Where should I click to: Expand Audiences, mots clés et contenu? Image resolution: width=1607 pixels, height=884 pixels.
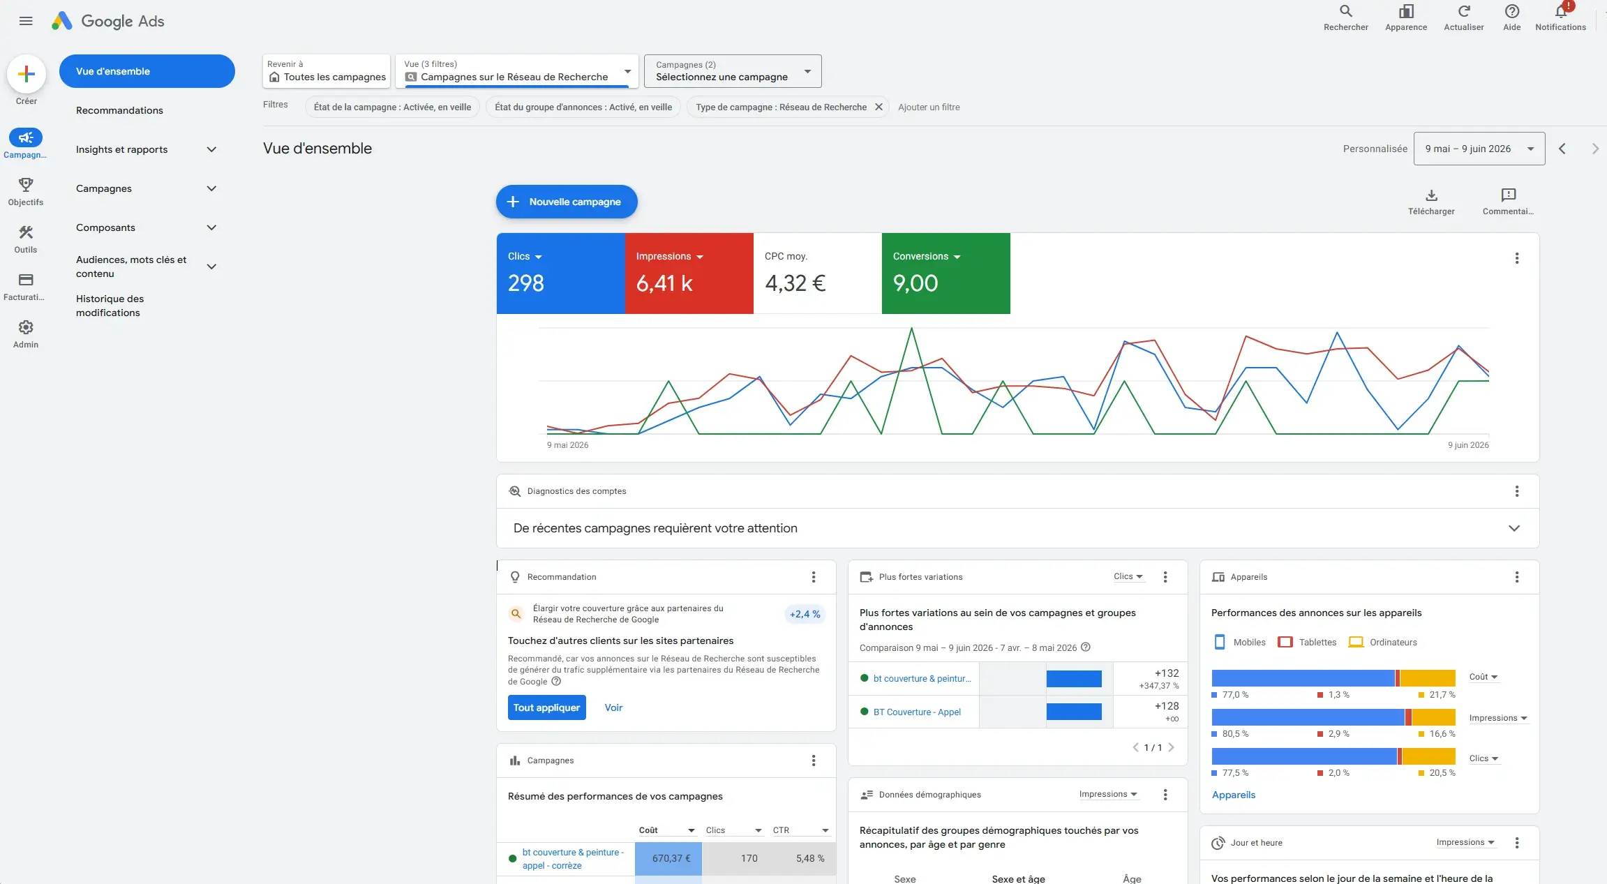tap(211, 267)
